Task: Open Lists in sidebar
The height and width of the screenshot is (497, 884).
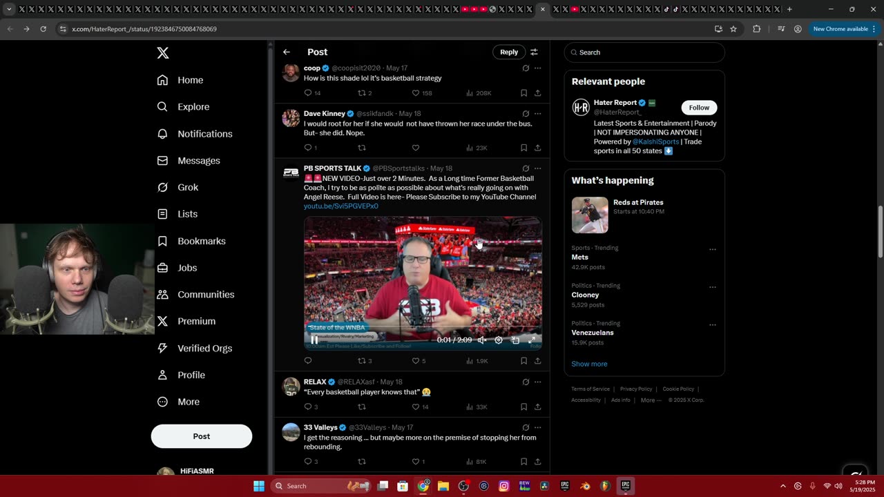Action: pyautogui.click(x=177, y=214)
